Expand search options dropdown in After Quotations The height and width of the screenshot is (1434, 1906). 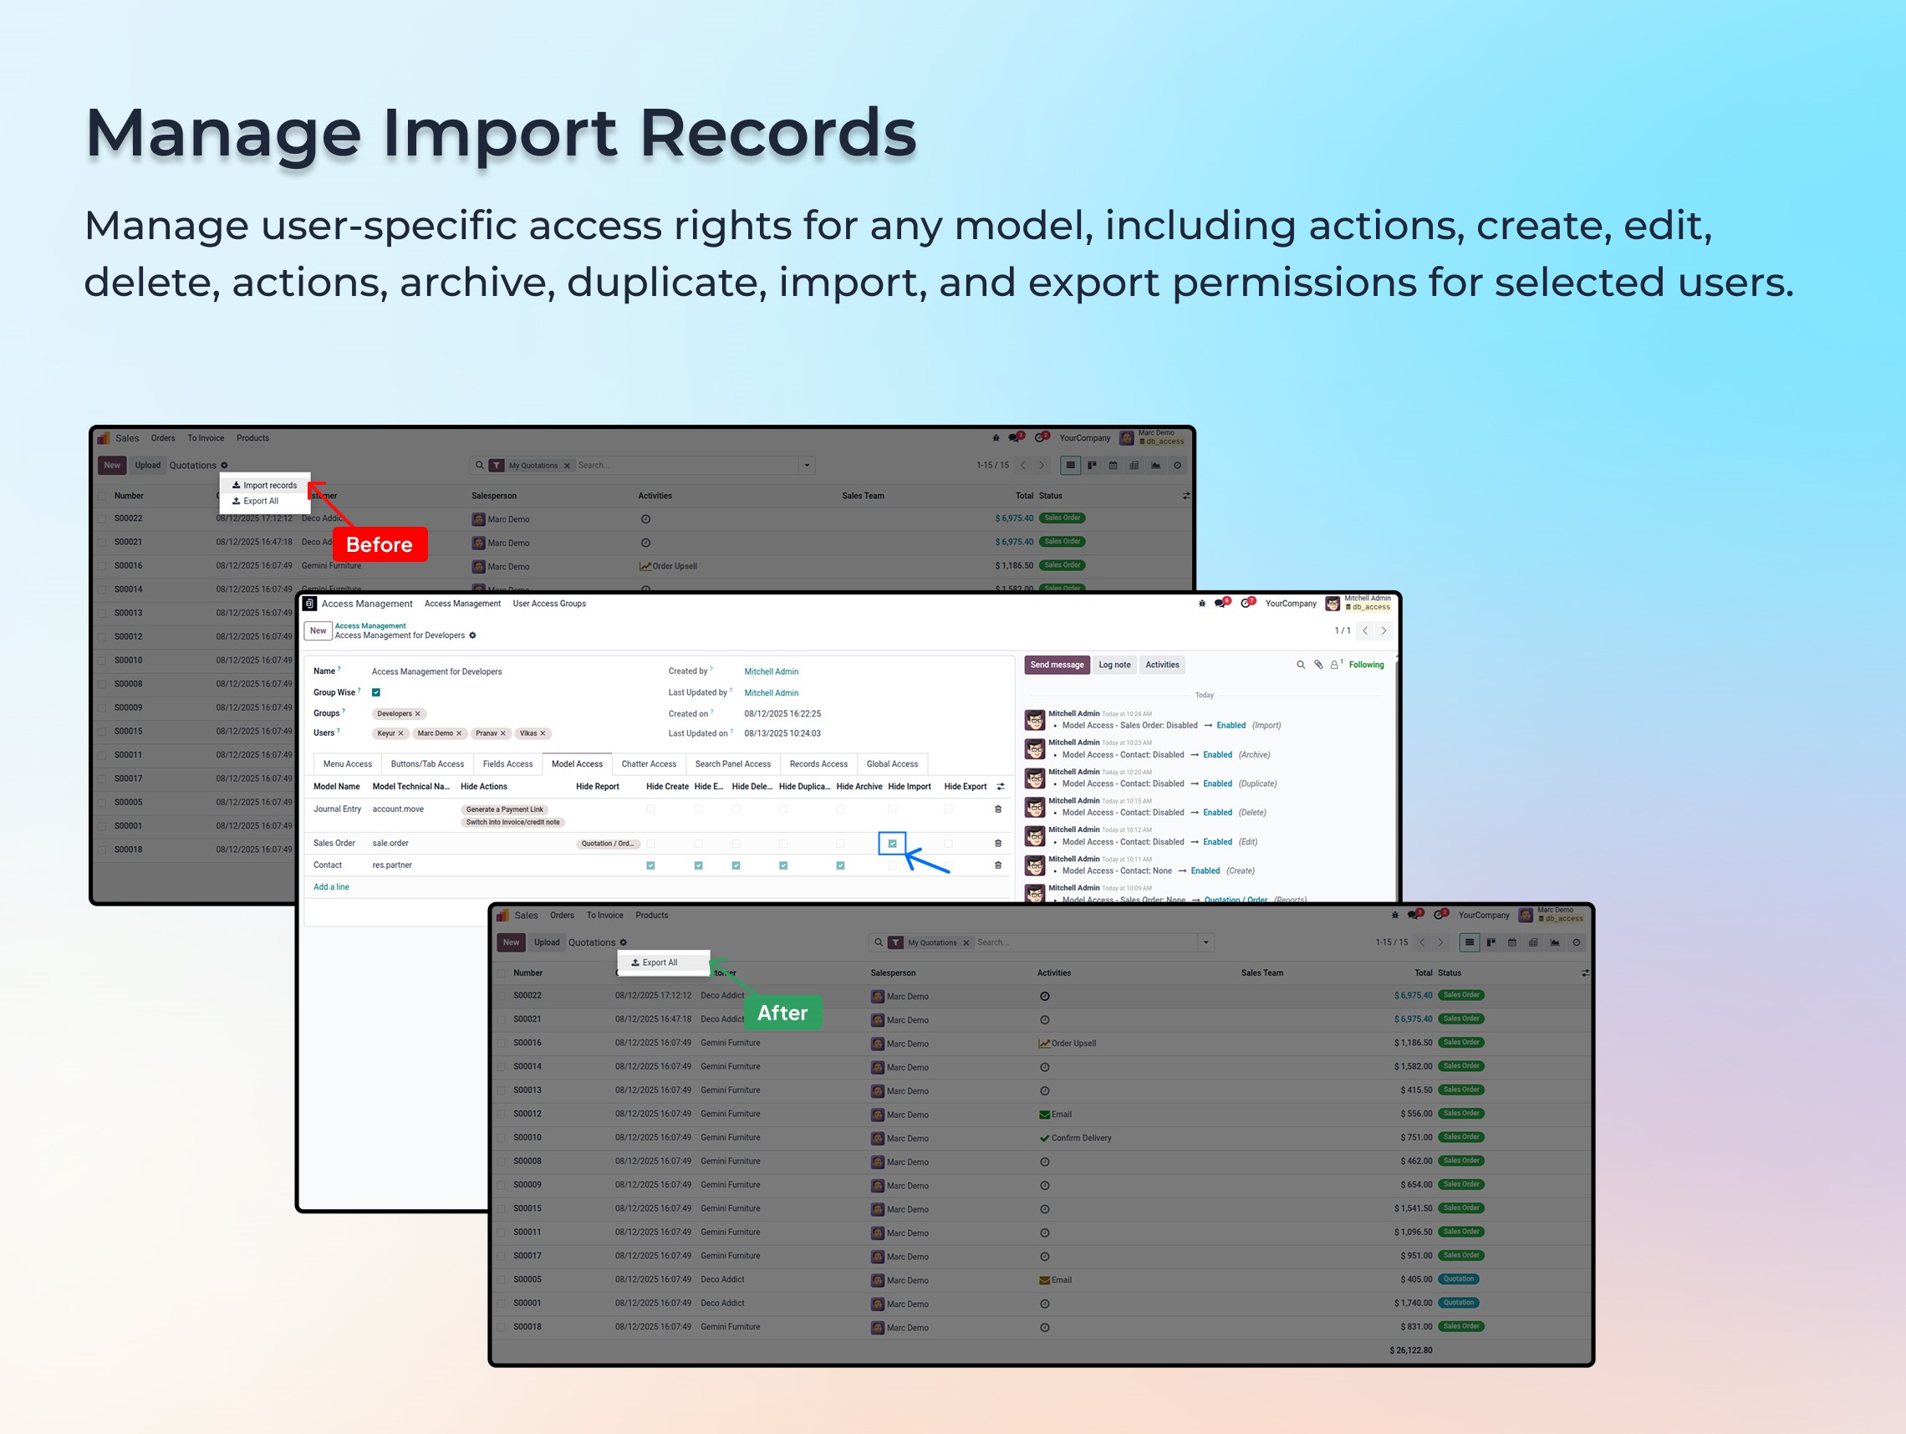coord(1205,942)
